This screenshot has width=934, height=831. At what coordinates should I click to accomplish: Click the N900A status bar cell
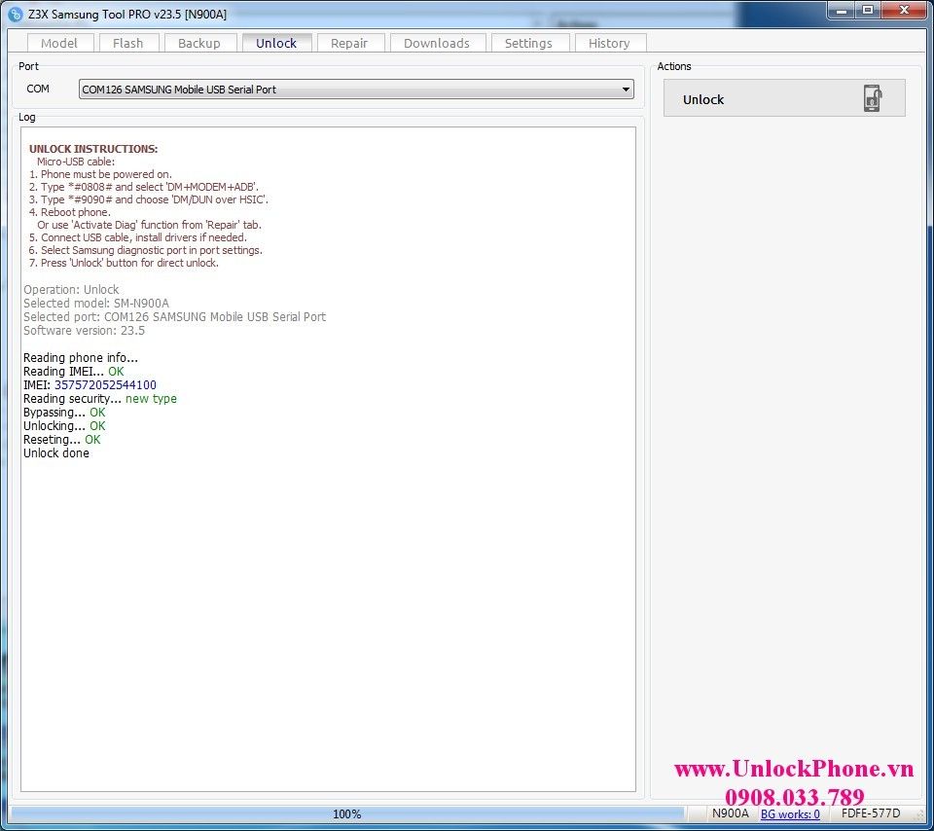pos(731,814)
